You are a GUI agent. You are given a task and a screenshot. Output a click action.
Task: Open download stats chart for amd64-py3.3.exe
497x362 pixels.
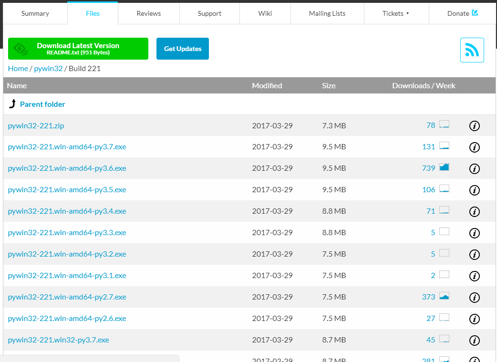coord(444,231)
